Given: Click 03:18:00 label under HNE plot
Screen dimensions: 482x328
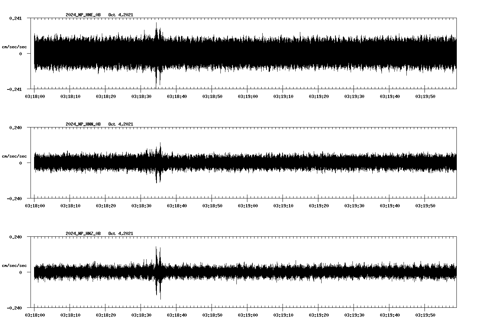Looking at the screenshot, I should 35,96.
